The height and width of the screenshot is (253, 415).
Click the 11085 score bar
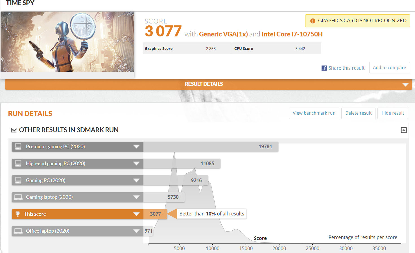[182, 163]
